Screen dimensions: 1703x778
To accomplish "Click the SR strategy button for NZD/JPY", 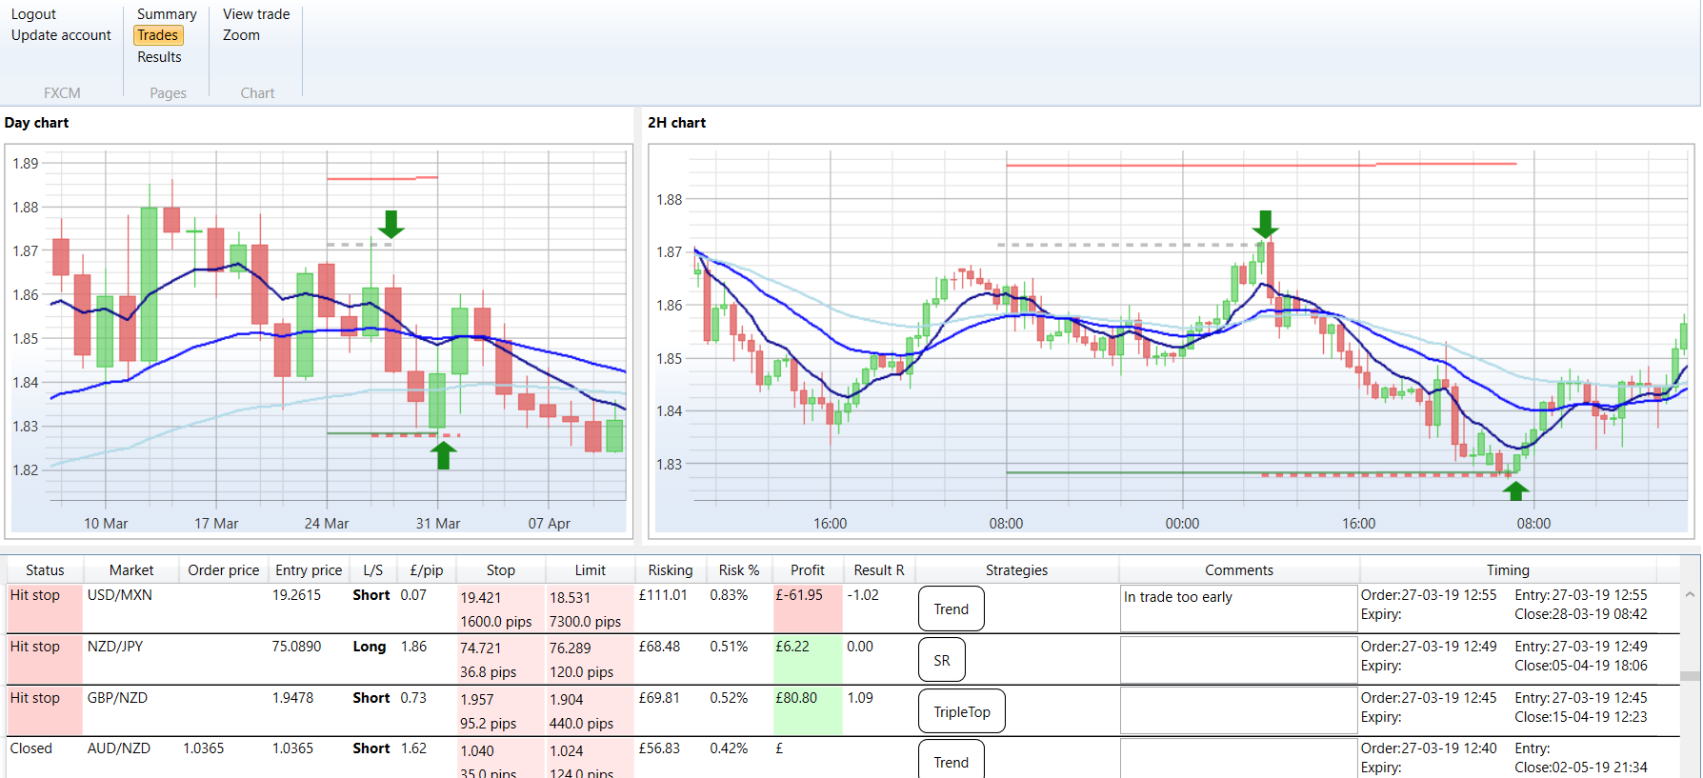I will [x=942, y=660].
